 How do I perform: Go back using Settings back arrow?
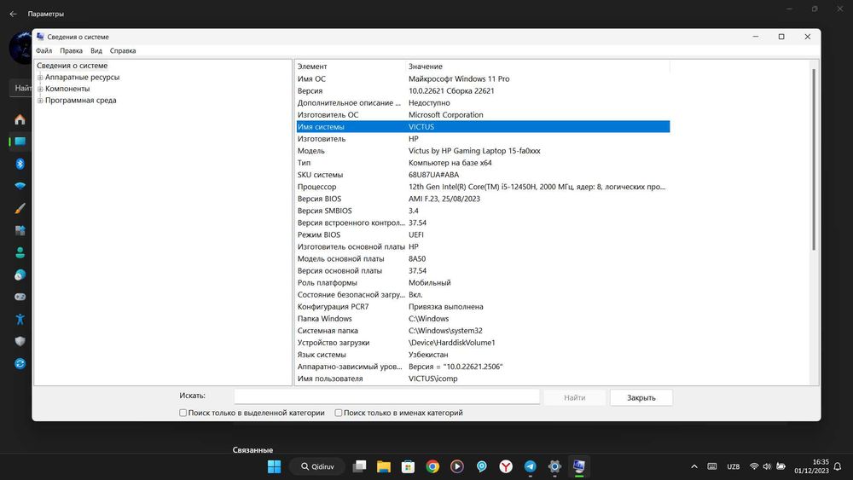click(13, 14)
